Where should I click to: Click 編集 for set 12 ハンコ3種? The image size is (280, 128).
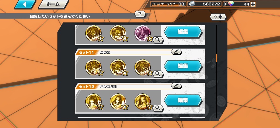tap(183, 100)
